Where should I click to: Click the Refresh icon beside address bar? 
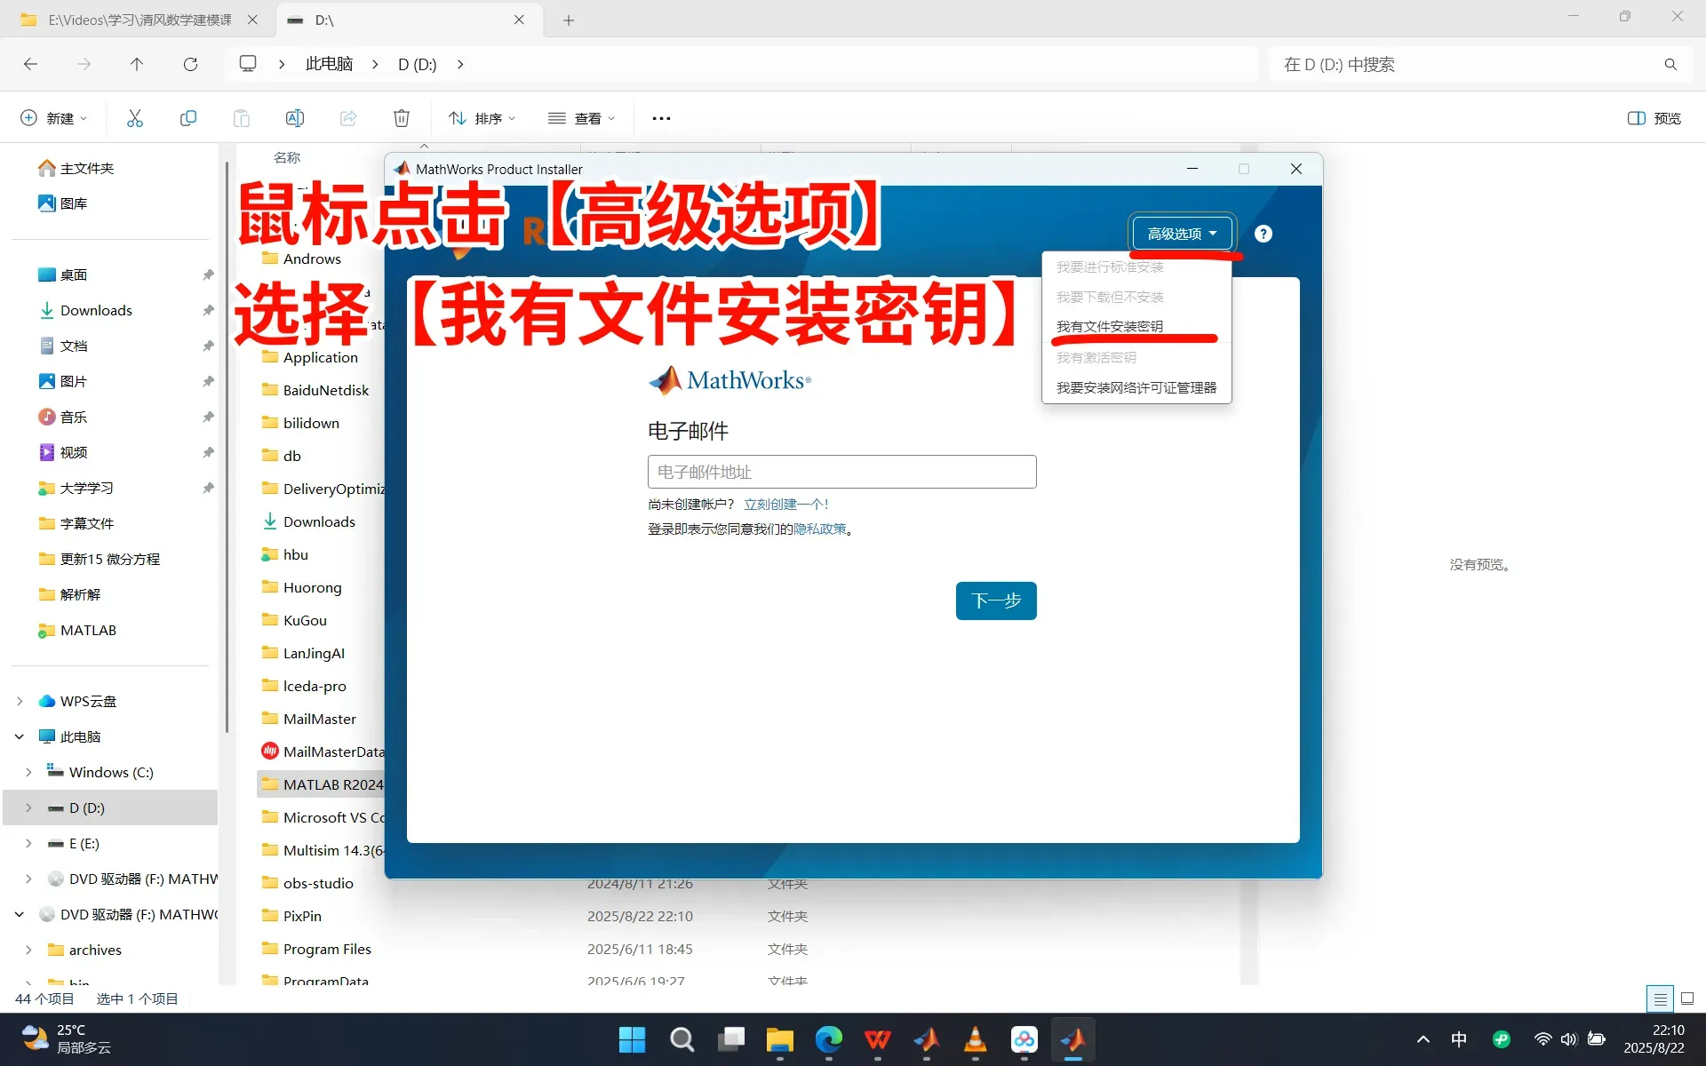(x=190, y=64)
